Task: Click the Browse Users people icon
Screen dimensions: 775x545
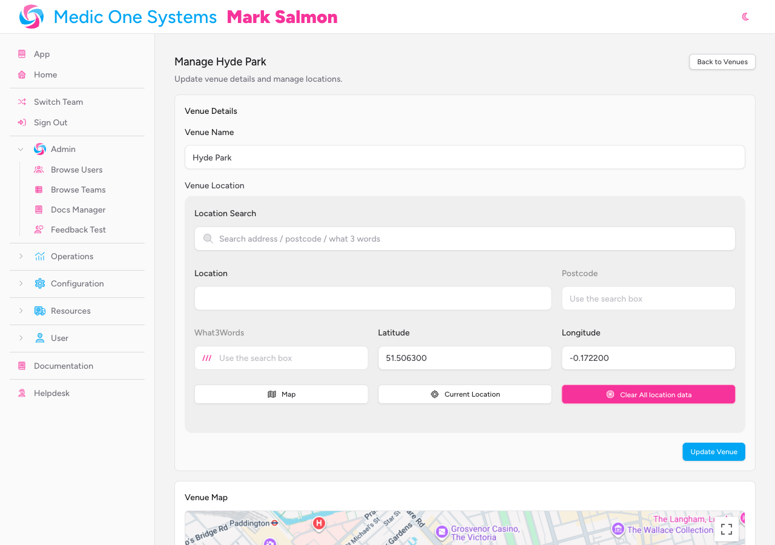Action: 39,170
